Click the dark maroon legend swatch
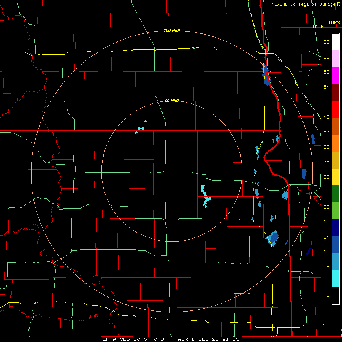This screenshot has width=342, height=342. (336, 93)
